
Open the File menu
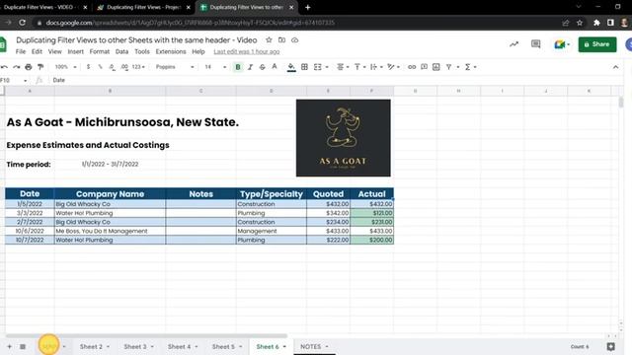21,51
